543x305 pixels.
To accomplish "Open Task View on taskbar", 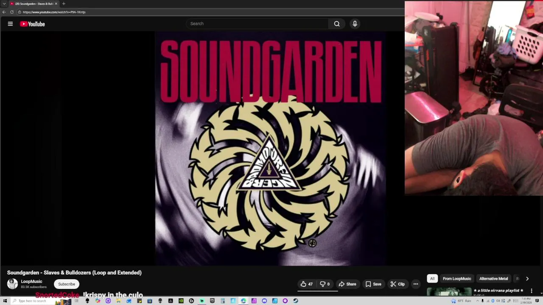I will pos(76,301).
